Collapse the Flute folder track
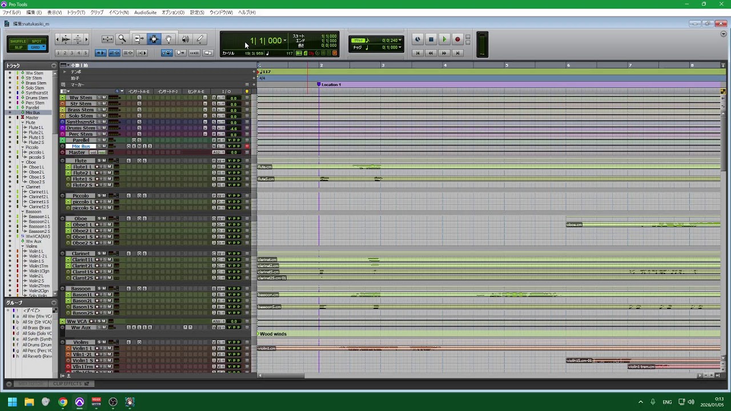Viewport: 731px width, 411px height. click(63, 161)
